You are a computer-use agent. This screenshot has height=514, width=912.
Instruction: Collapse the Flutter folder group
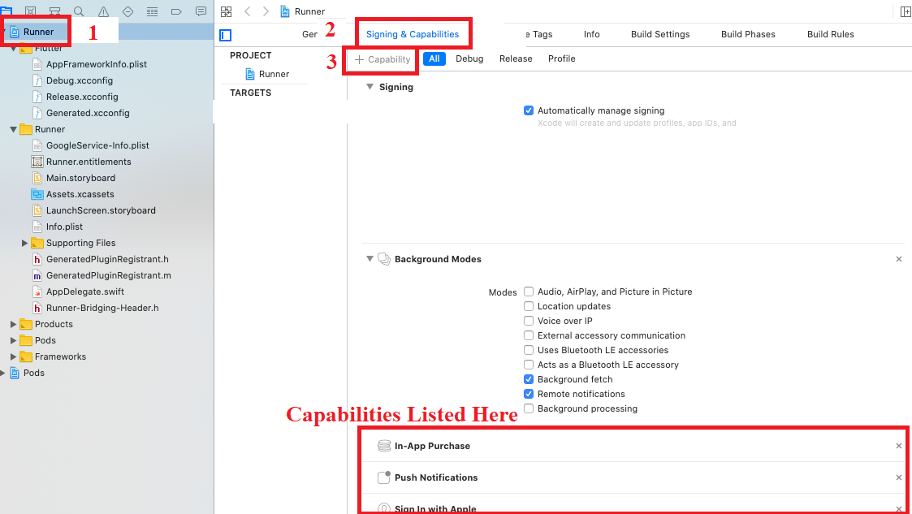pyautogui.click(x=13, y=49)
